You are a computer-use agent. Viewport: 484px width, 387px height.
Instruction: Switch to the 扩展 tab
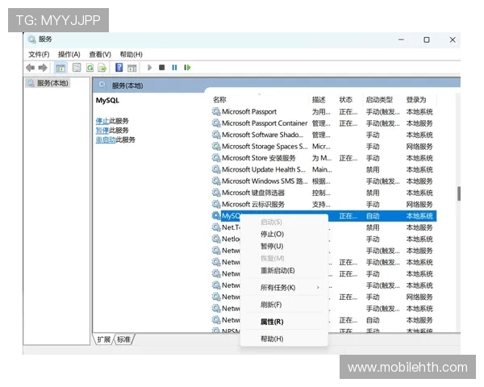(104, 339)
